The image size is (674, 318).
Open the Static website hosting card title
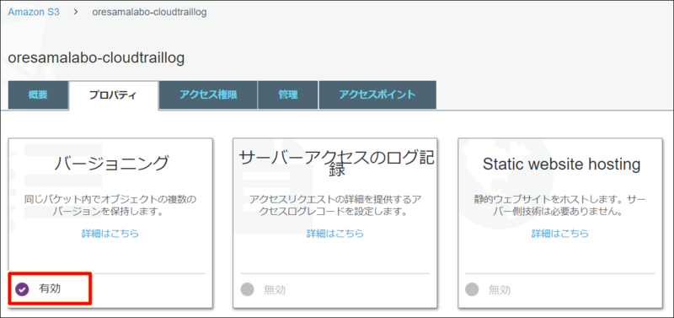(x=561, y=164)
